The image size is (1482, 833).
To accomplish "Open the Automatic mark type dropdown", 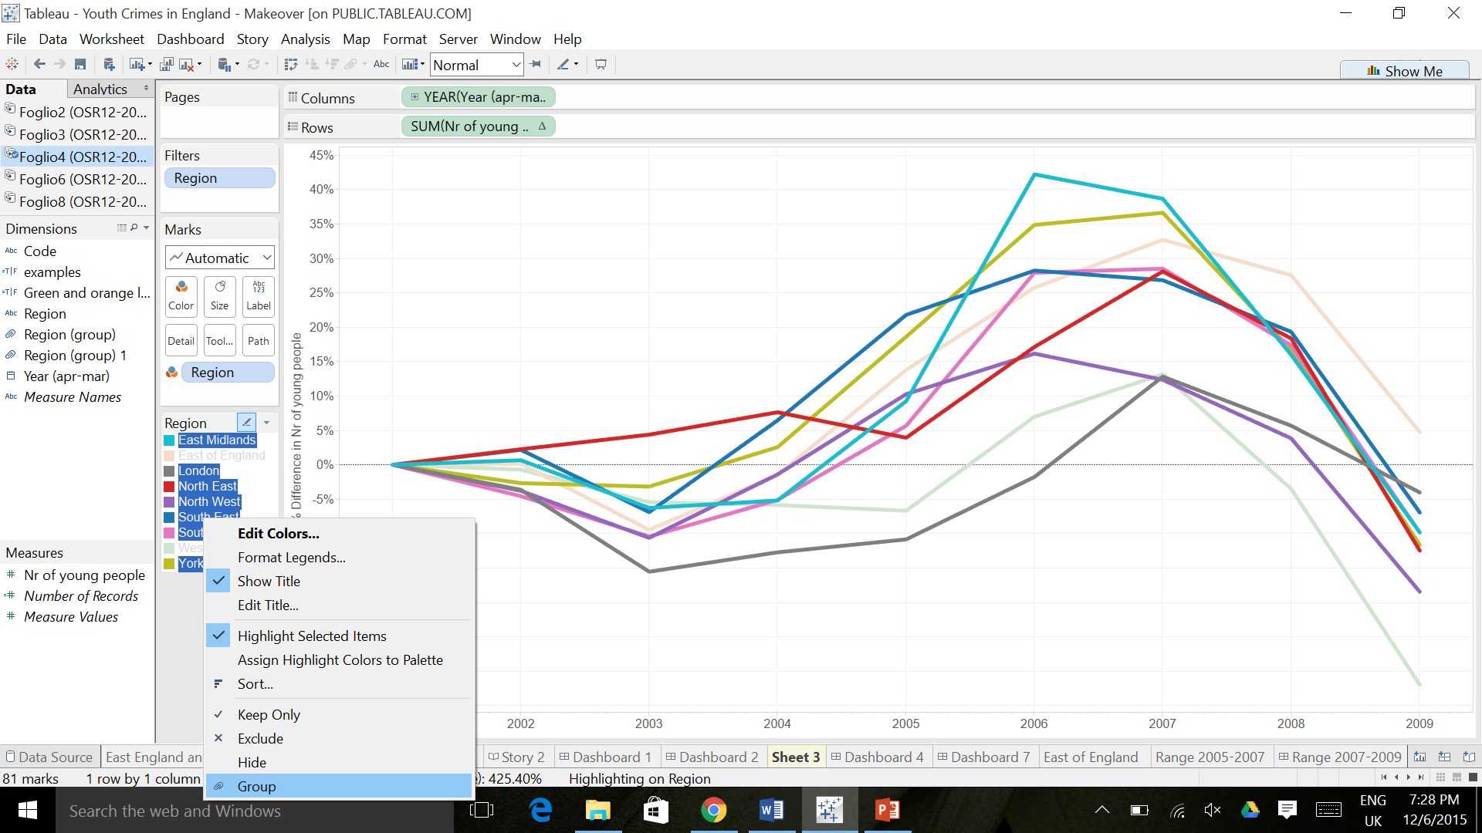I will (x=219, y=258).
